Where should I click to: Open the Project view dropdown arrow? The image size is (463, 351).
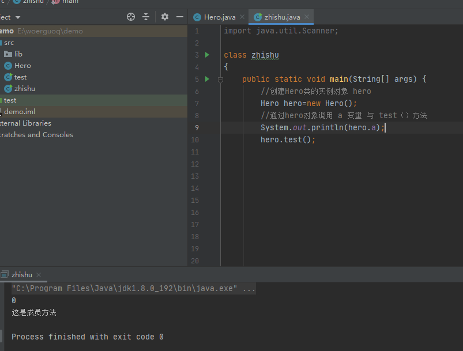(18, 17)
